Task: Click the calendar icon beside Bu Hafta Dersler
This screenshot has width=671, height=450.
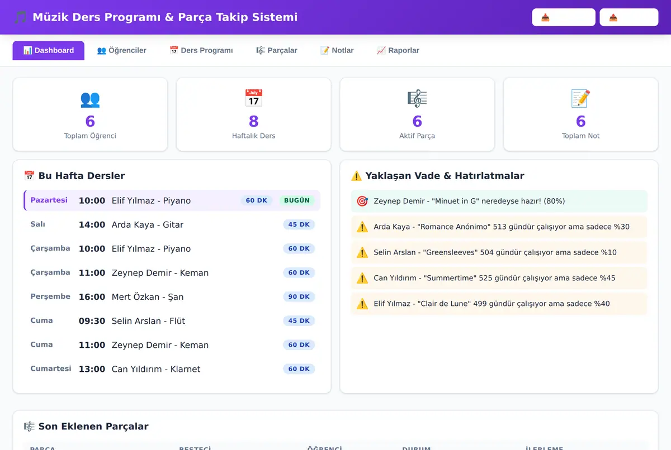Action: [x=30, y=176]
